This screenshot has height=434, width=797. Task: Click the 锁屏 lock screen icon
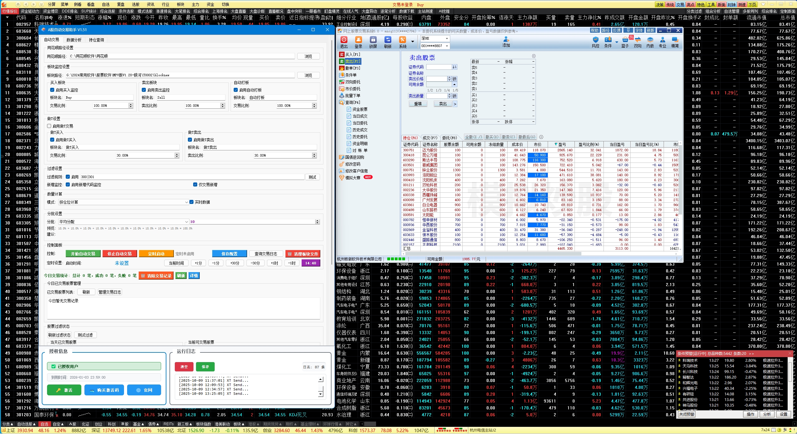coord(373,40)
